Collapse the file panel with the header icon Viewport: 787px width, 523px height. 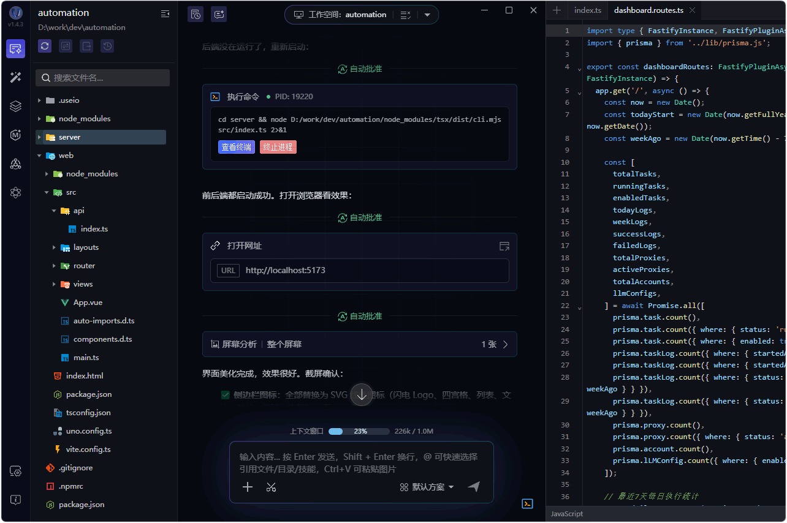pos(165,13)
